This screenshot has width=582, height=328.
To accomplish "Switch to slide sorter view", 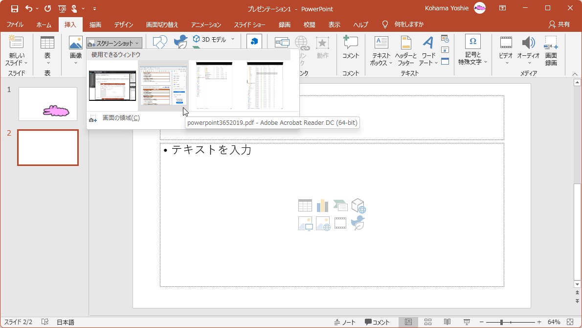I will click(x=427, y=322).
